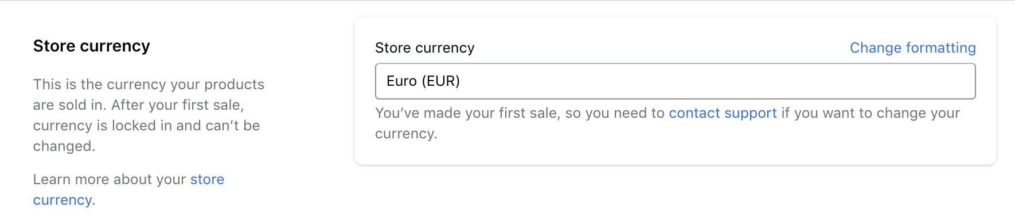Viewport: 1015px width, 223px height.
Task: Follow the contact support link
Action: (723, 113)
